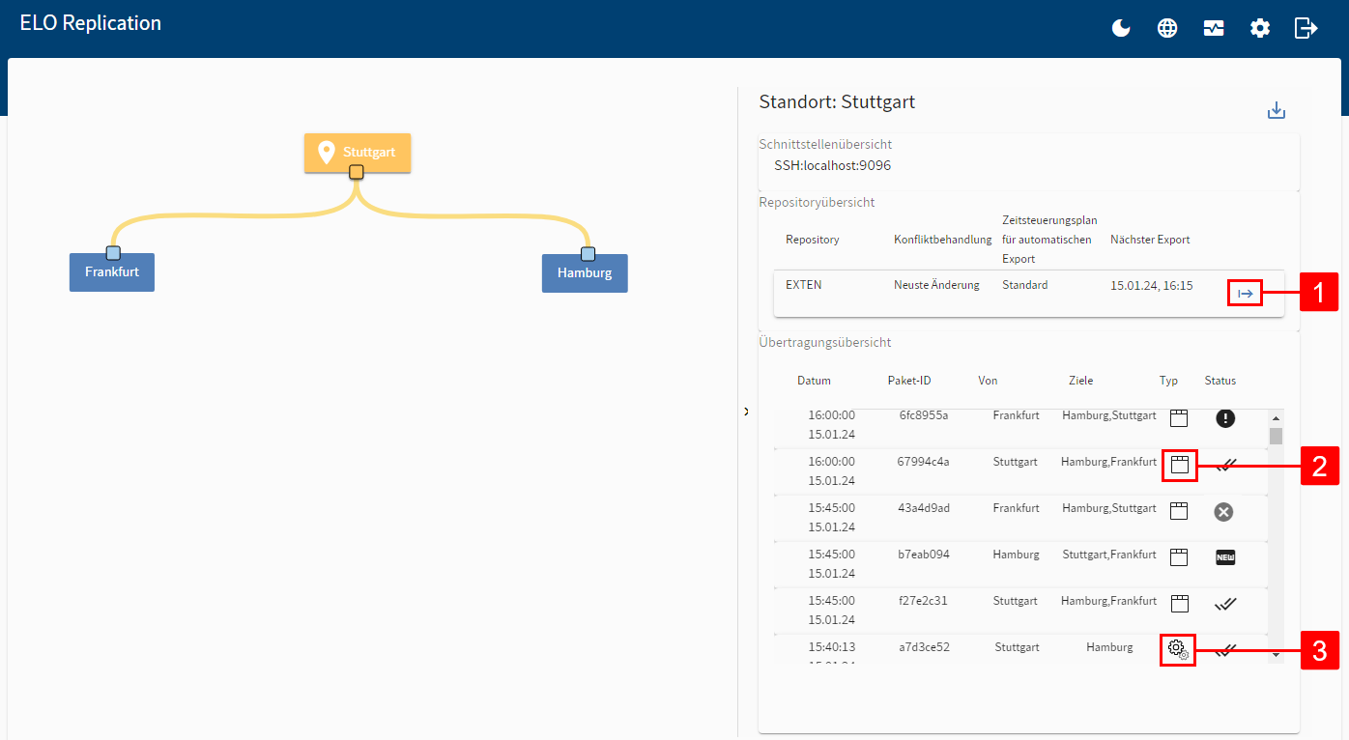The image size is (1349, 740).
Task: Click package ID f27e2c31
Action: [x=923, y=601]
